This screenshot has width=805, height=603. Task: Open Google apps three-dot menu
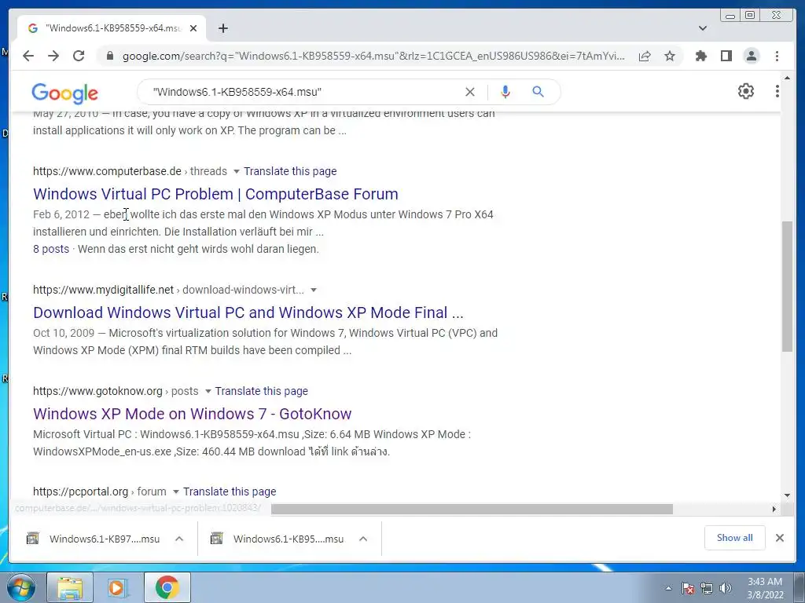pyautogui.click(x=777, y=91)
